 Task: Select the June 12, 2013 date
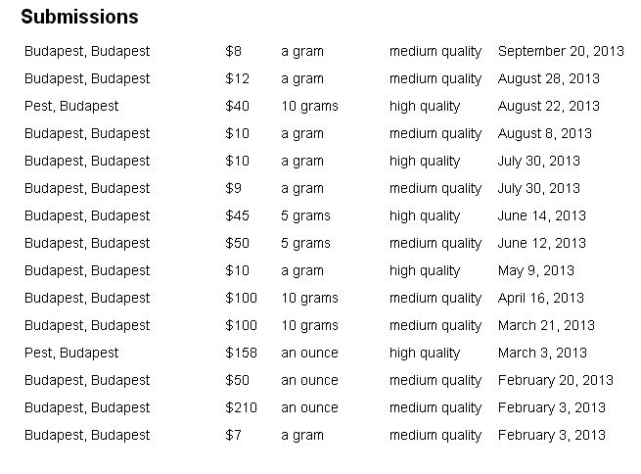pos(542,243)
